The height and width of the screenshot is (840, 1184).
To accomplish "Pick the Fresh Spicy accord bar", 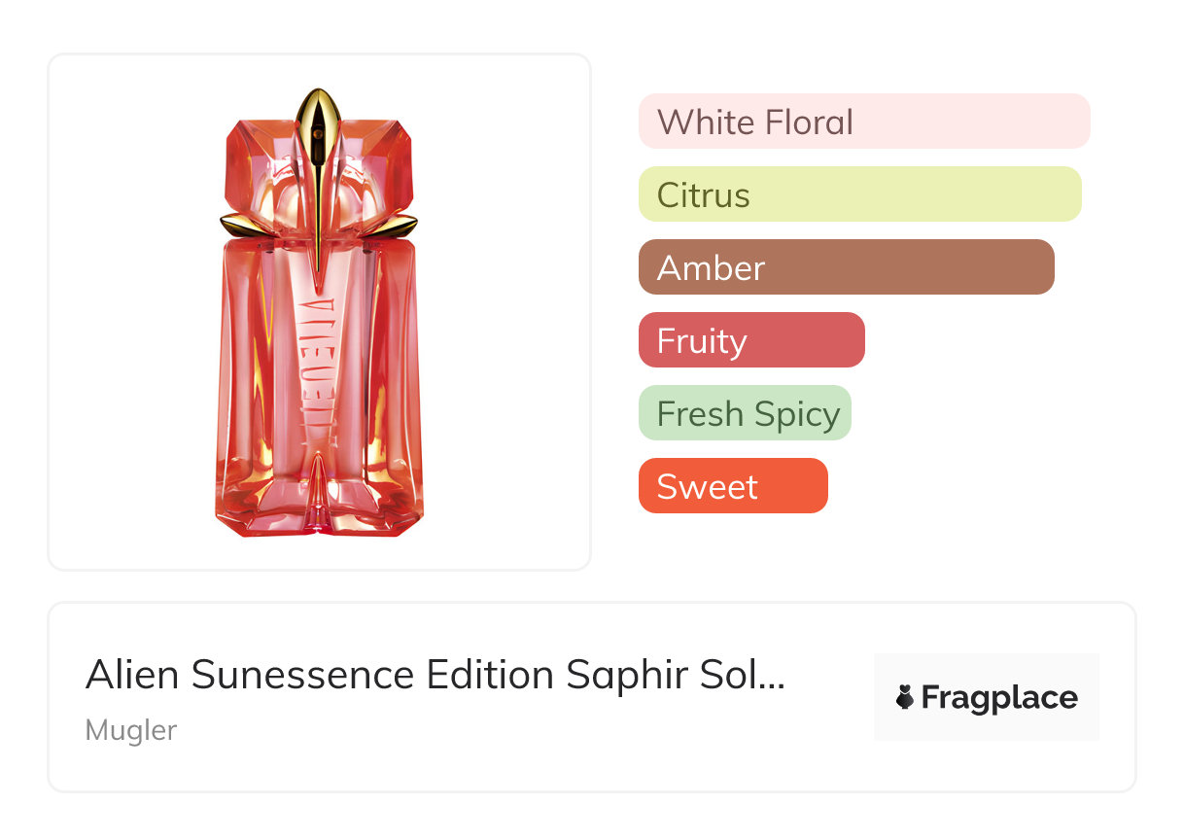I will tap(745, 413).
